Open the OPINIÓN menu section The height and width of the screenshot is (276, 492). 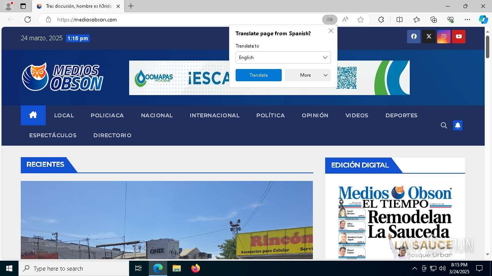(x=315, y=115)
